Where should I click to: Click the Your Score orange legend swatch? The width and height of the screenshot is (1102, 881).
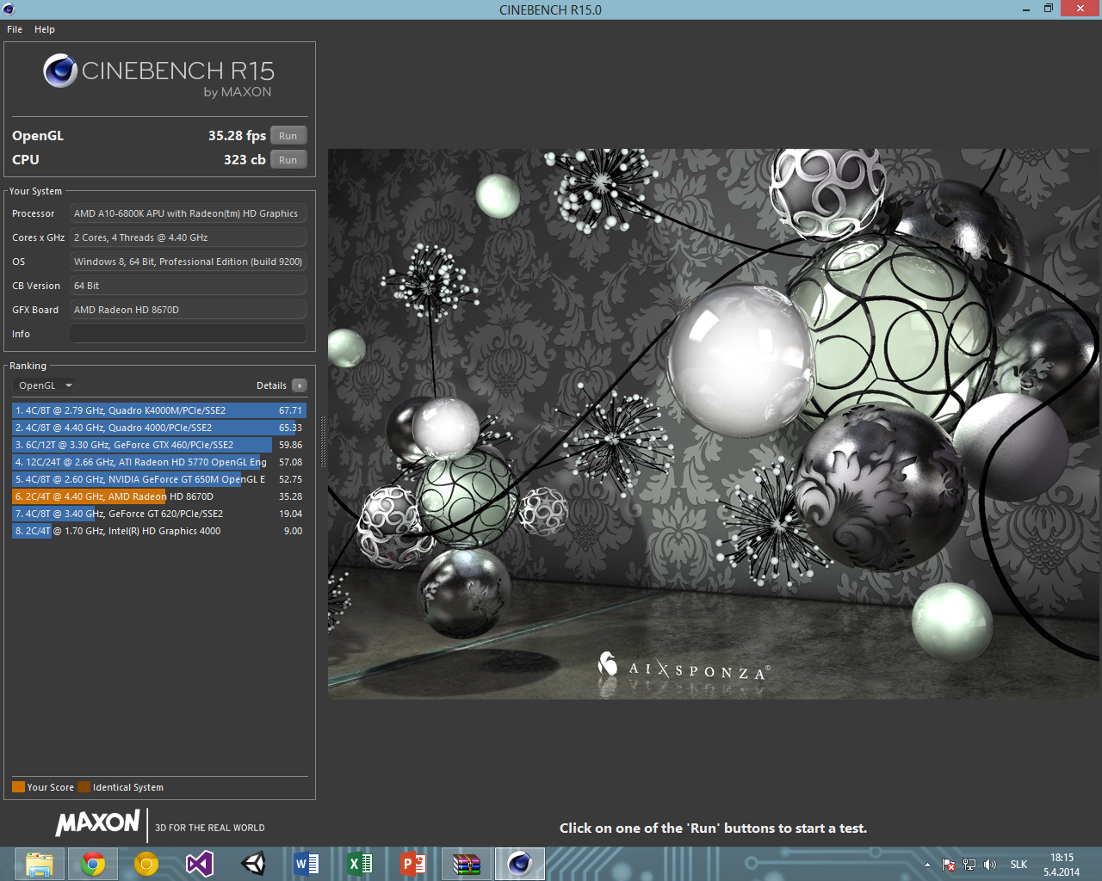pos(18,786)
